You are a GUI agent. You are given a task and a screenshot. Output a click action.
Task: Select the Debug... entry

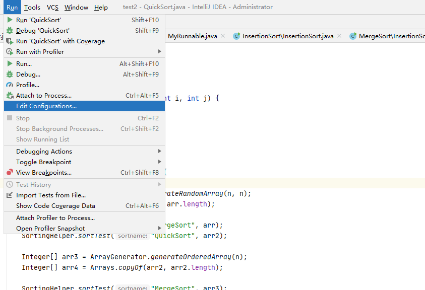click(84, 74)
